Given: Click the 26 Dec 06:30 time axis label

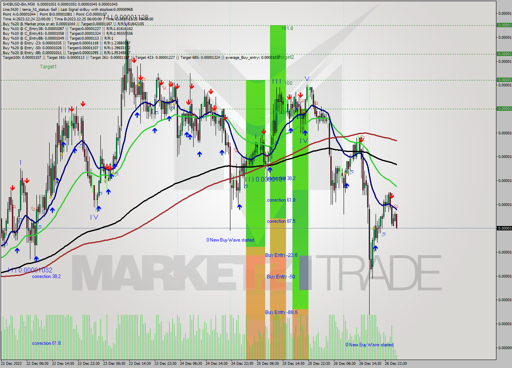Looking at the screenshot, I should (344, 364).
